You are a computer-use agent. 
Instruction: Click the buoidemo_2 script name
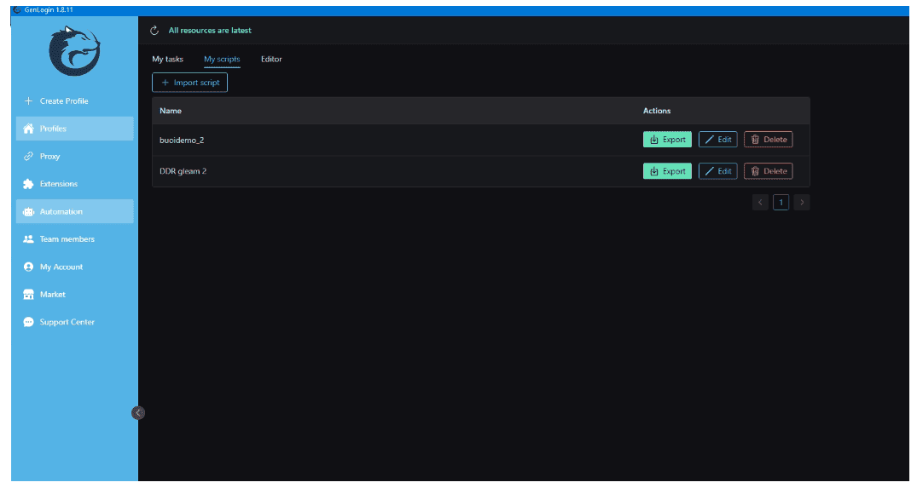(x=182, y=140)
